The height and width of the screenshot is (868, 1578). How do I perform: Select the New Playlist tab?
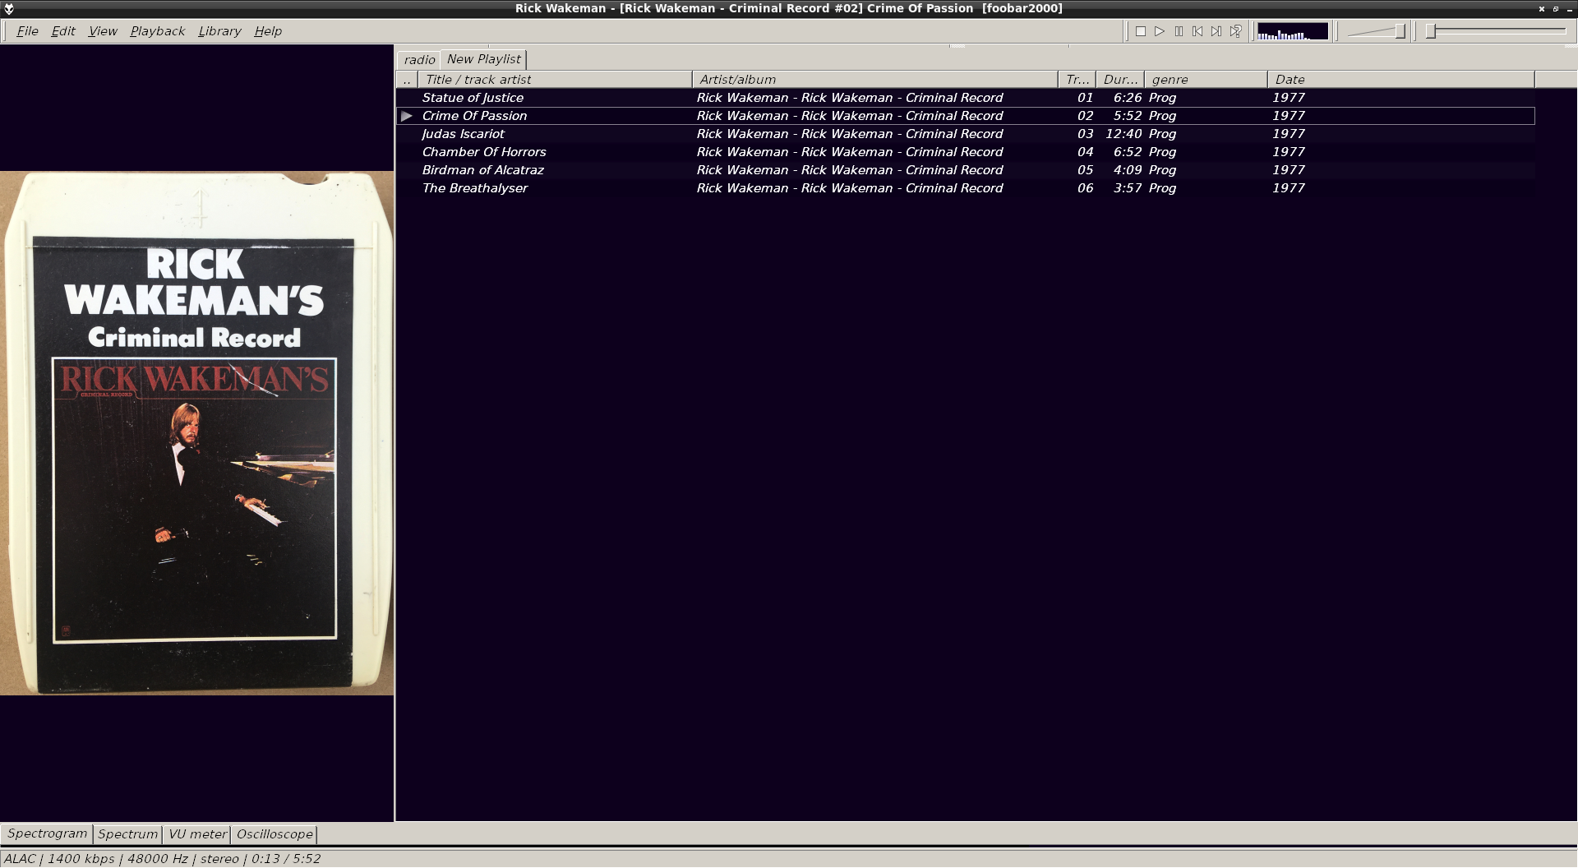tap(483, 59)
